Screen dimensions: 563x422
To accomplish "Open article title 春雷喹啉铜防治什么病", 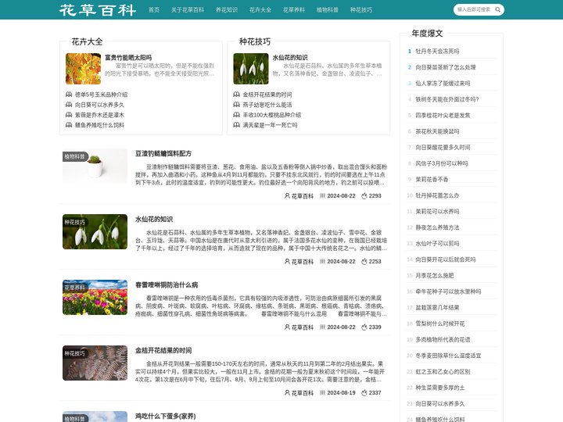I will point(167,284).
